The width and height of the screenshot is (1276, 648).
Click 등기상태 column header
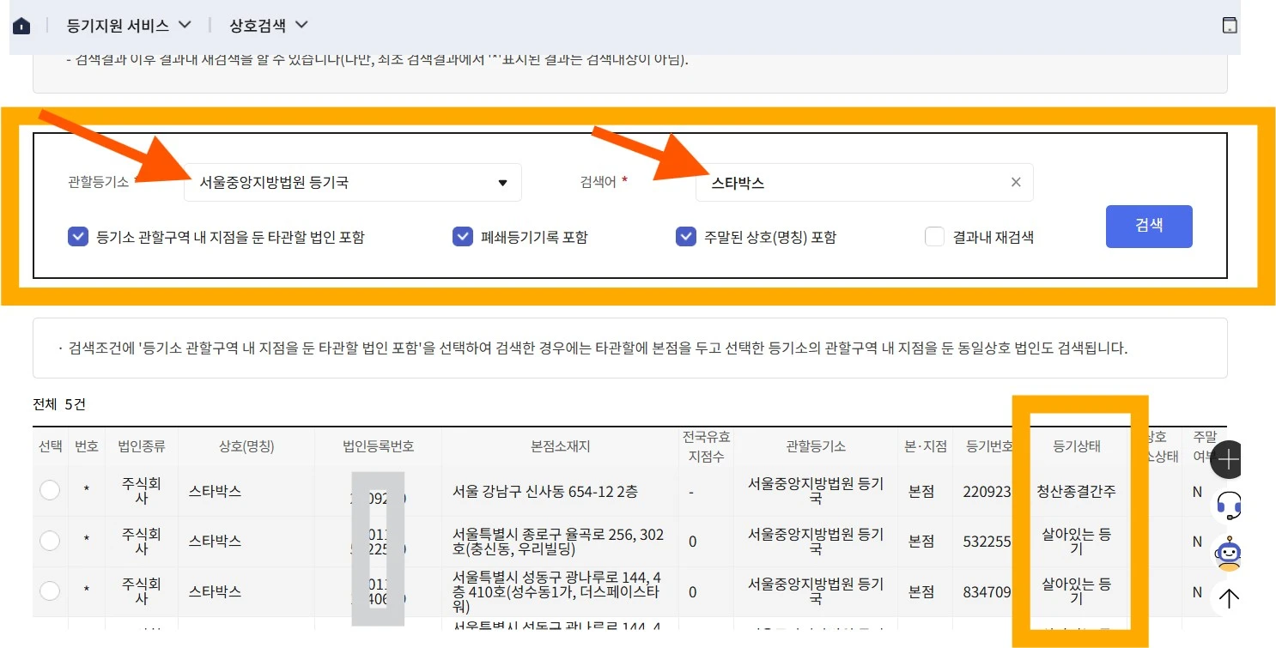[1076, 446]
